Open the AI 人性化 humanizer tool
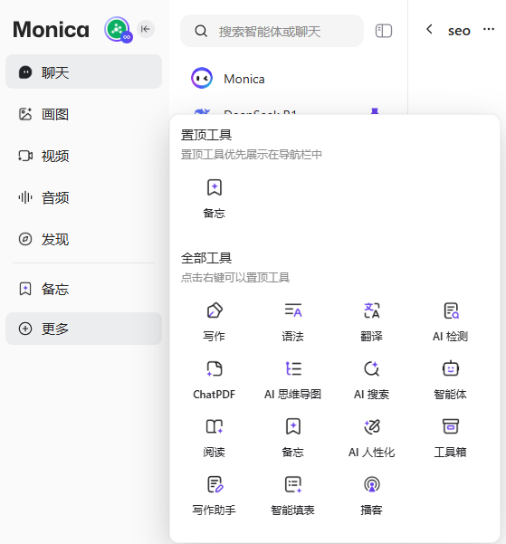The height and width of the screenshot is (544, 506). pyautogui.click(x=372, y=438)
